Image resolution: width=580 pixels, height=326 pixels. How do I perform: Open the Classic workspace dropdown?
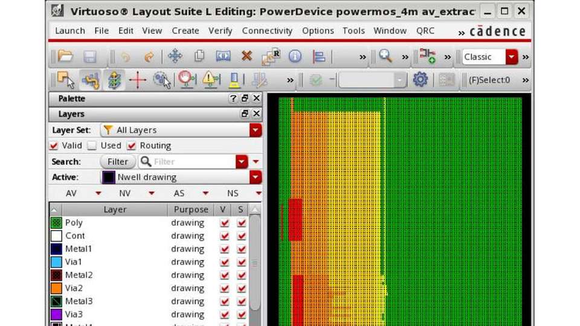(512, 57)
